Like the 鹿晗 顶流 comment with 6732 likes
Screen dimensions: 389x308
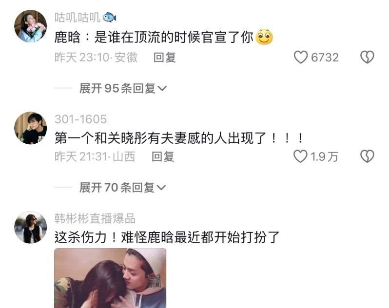click(300, 58)
